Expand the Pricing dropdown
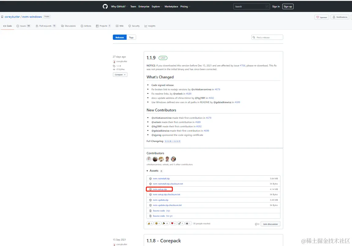 click(x=185, y=6)
